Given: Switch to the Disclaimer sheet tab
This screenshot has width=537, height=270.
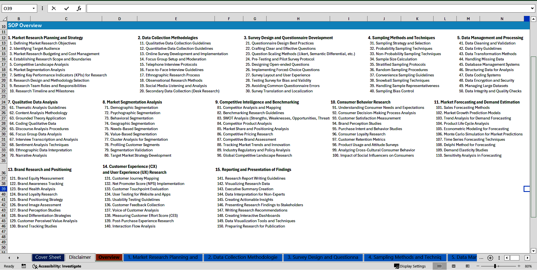Looking at the screenshot, I should pos(80,257).
